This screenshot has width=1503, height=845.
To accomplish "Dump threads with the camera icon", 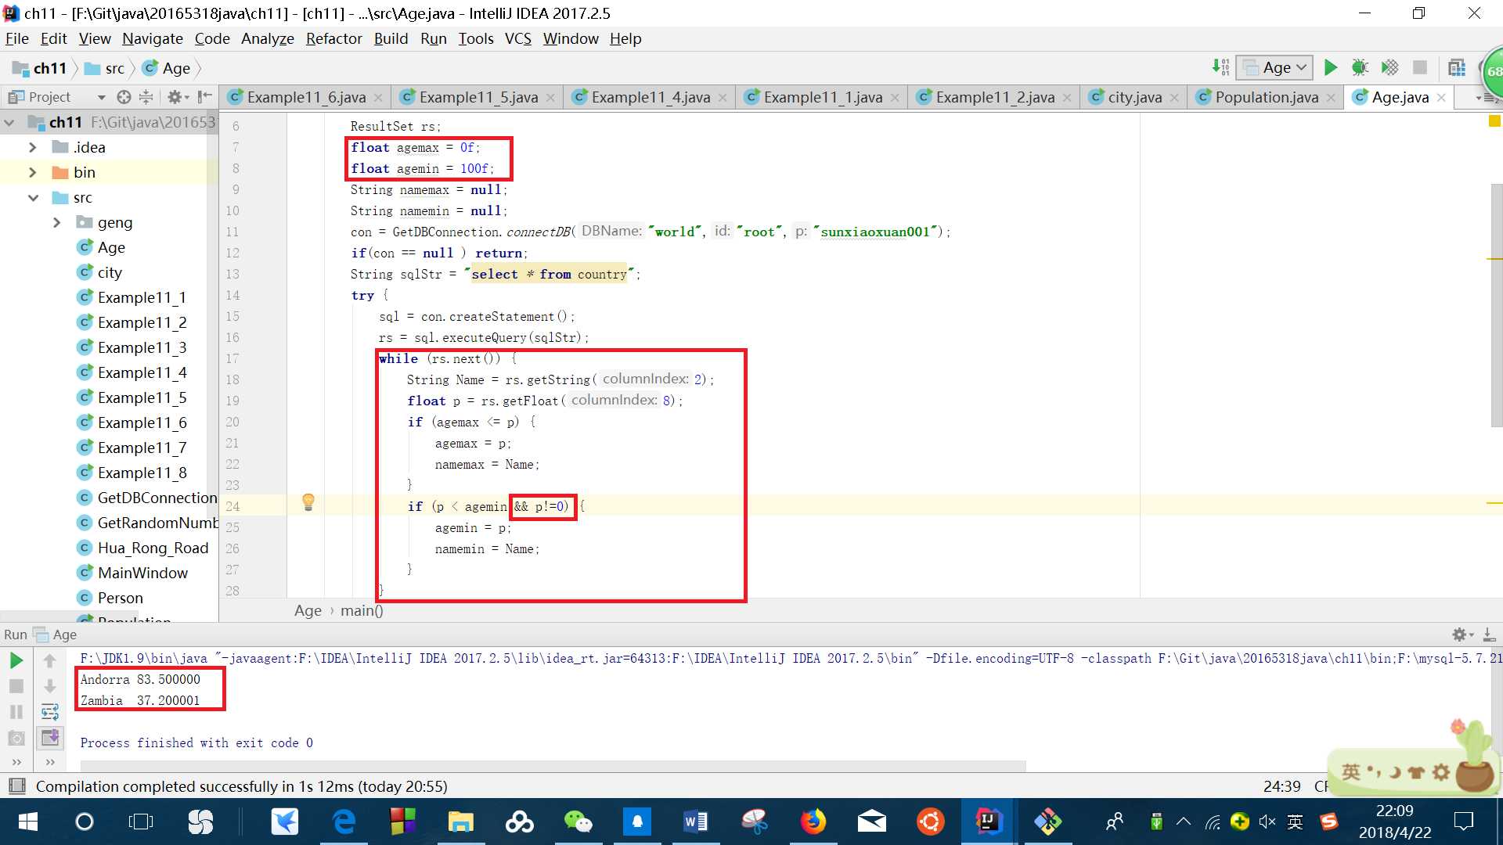I will [x=16, y=738].
